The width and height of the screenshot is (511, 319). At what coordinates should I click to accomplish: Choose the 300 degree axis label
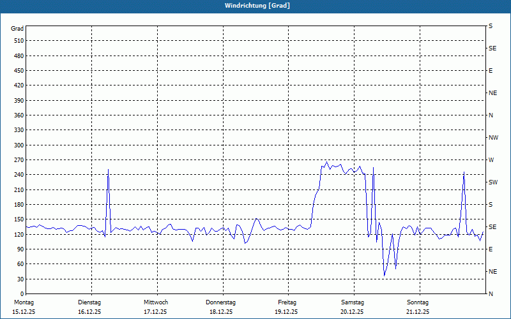click(x=19, y=145)
